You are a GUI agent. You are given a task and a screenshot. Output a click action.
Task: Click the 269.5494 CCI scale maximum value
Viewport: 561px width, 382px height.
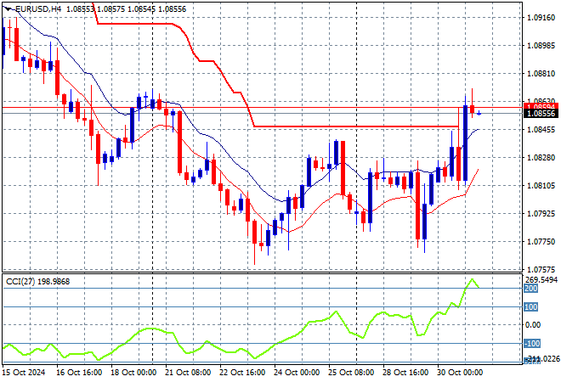point(541,279)
